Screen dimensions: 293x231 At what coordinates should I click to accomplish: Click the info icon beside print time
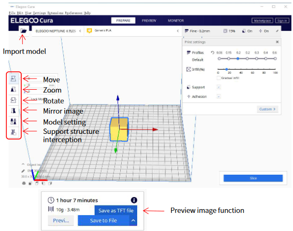[134, 200]
